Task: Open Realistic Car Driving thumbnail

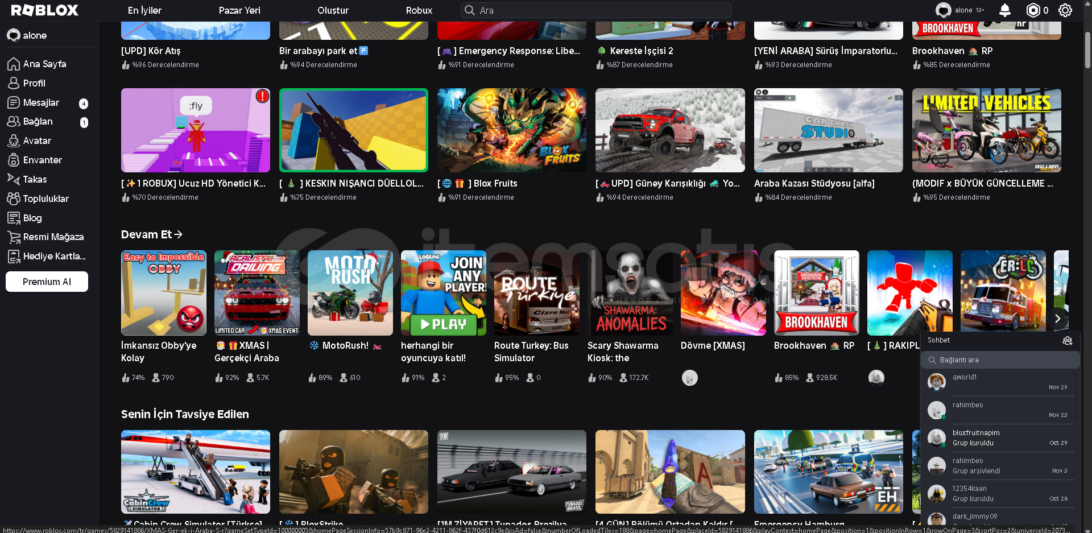Action: (x=257, y=293)
